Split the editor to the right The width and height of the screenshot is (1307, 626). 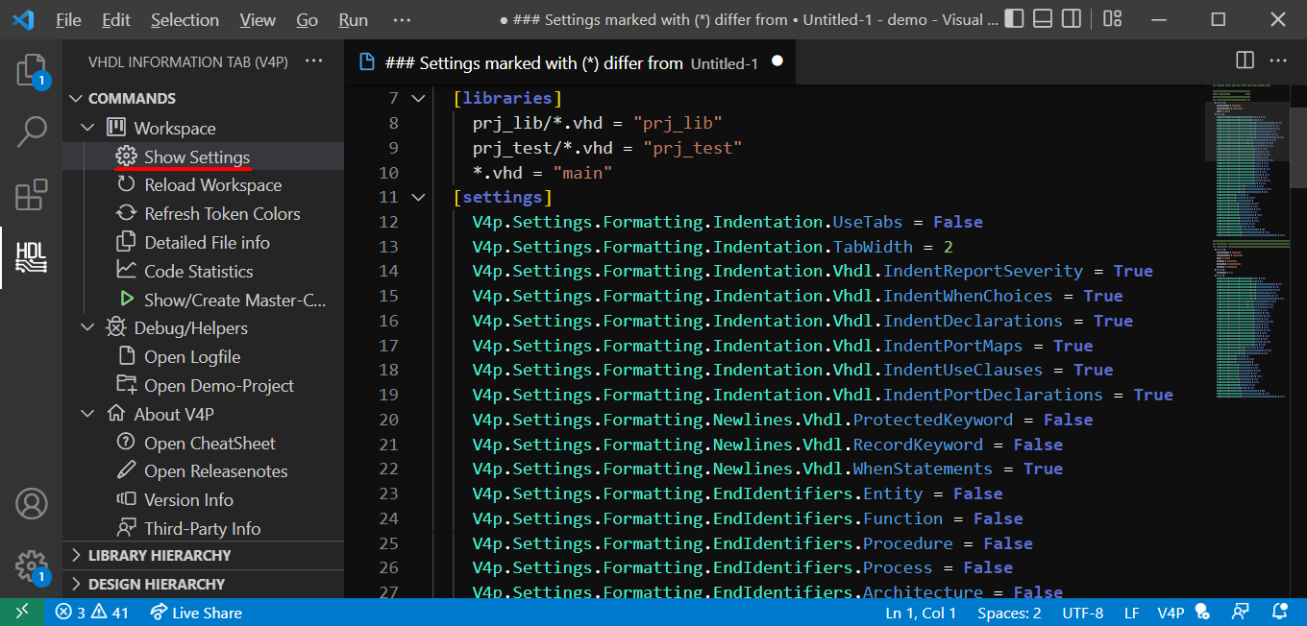(1245, 60)
